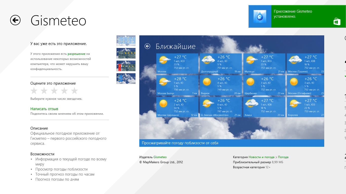Click 'Написать отзыв' link
This screenshot has width=346, height=194.
[44, 109]
